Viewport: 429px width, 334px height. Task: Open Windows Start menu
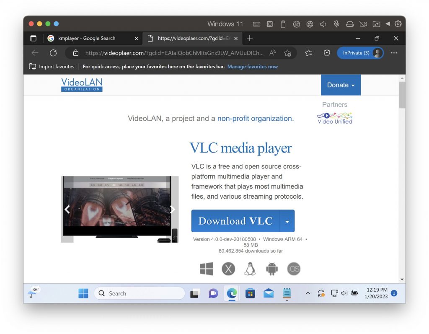83,293
